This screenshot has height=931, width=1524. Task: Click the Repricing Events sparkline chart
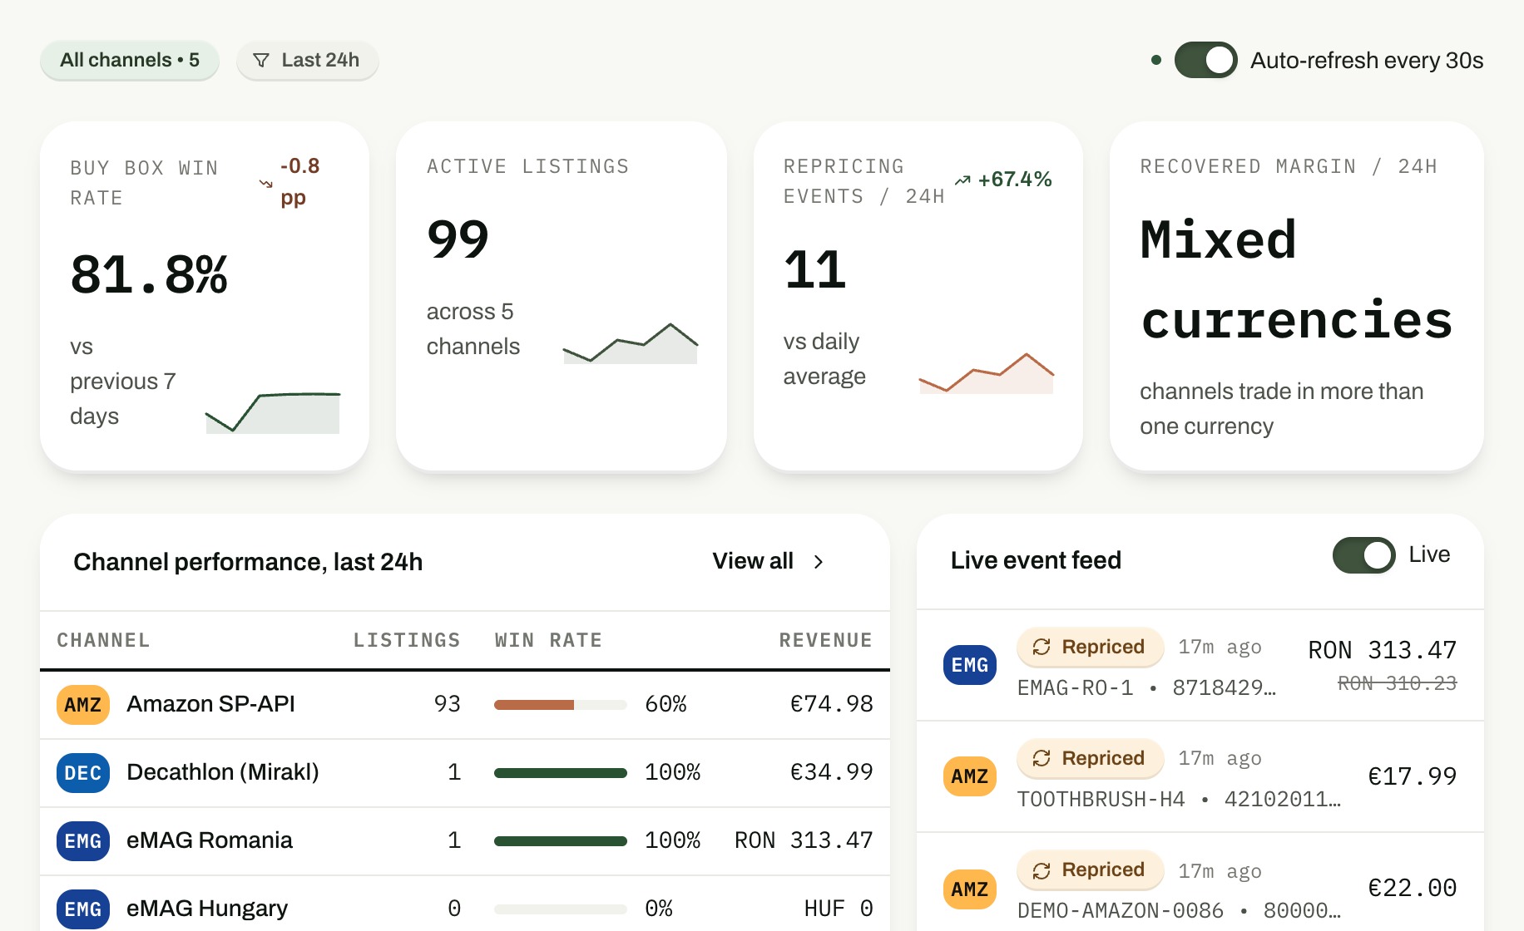click(987, 373)
